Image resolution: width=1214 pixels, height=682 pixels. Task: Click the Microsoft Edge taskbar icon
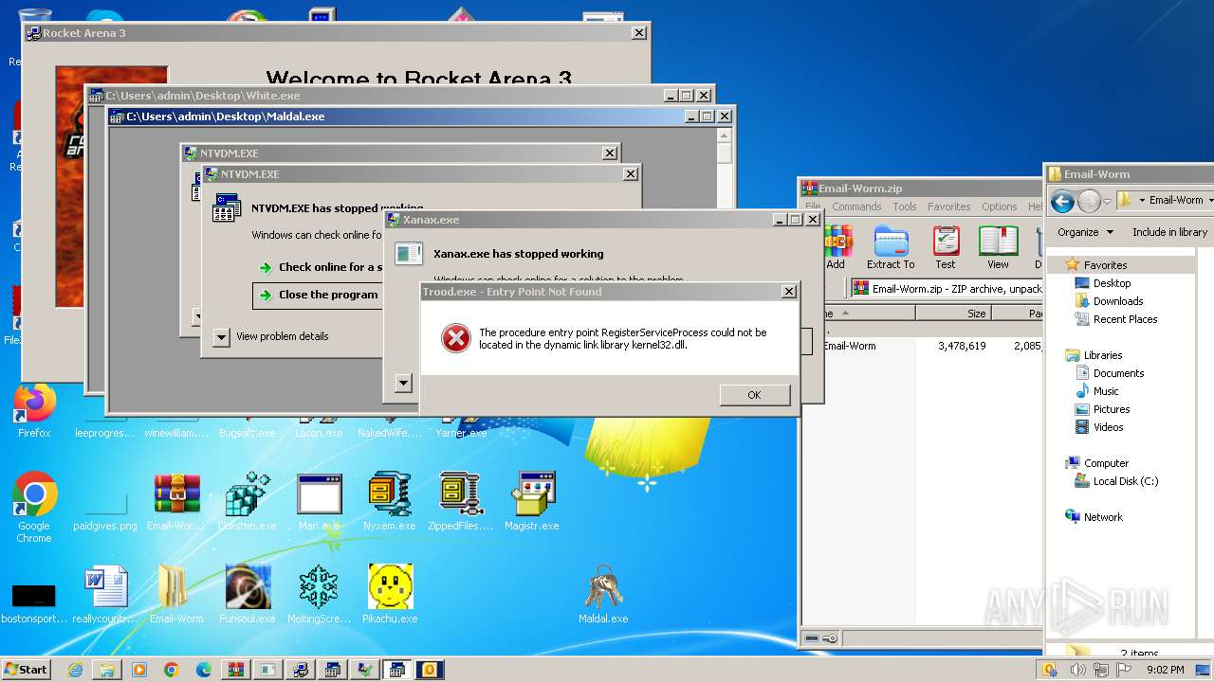(x=203, y=670)
